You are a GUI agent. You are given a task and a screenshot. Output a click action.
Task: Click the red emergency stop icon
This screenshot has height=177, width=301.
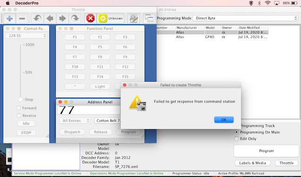(x=91, y=19)
